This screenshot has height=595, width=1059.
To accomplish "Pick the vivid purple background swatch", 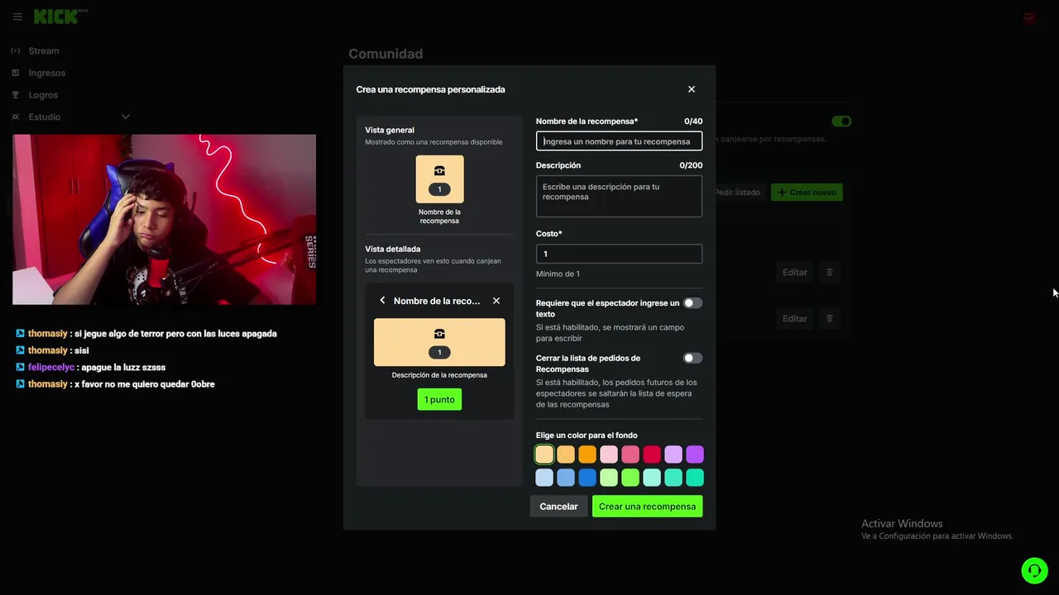I will (695, 455).
